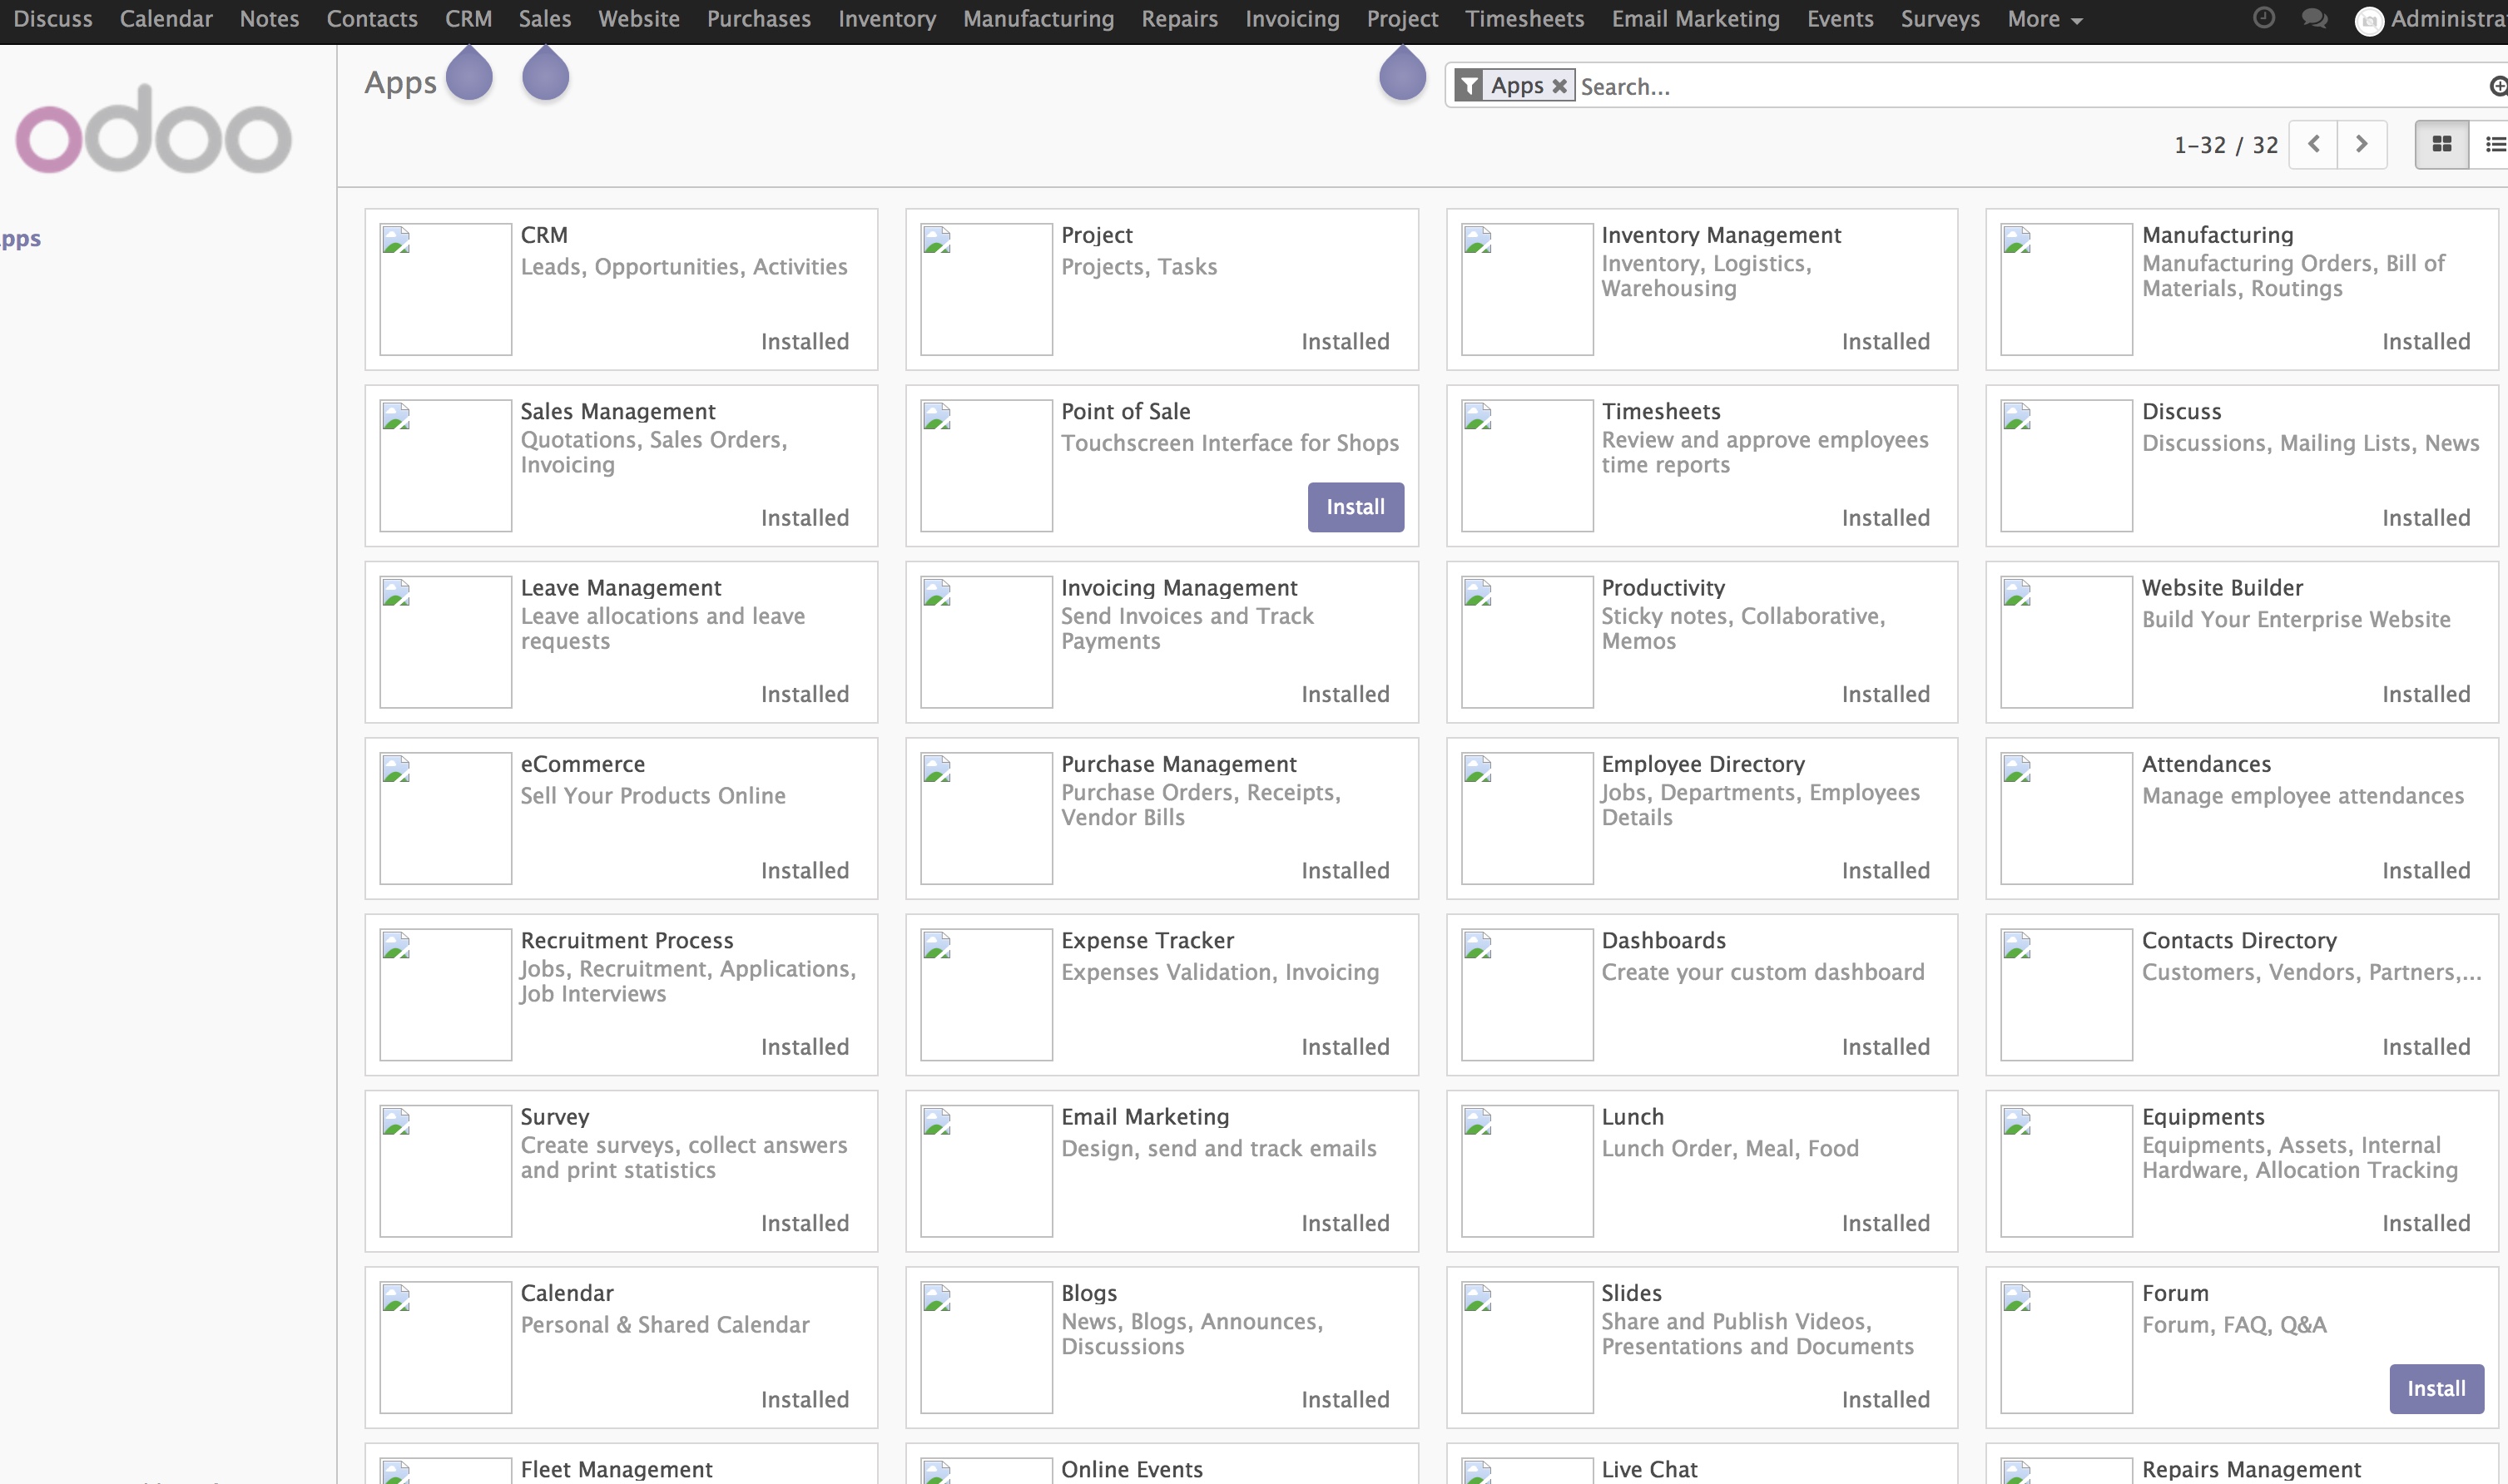This screenshot has height=1484, width=2508.
Task: Select the Attendances card title
Action: [2206, 764]
